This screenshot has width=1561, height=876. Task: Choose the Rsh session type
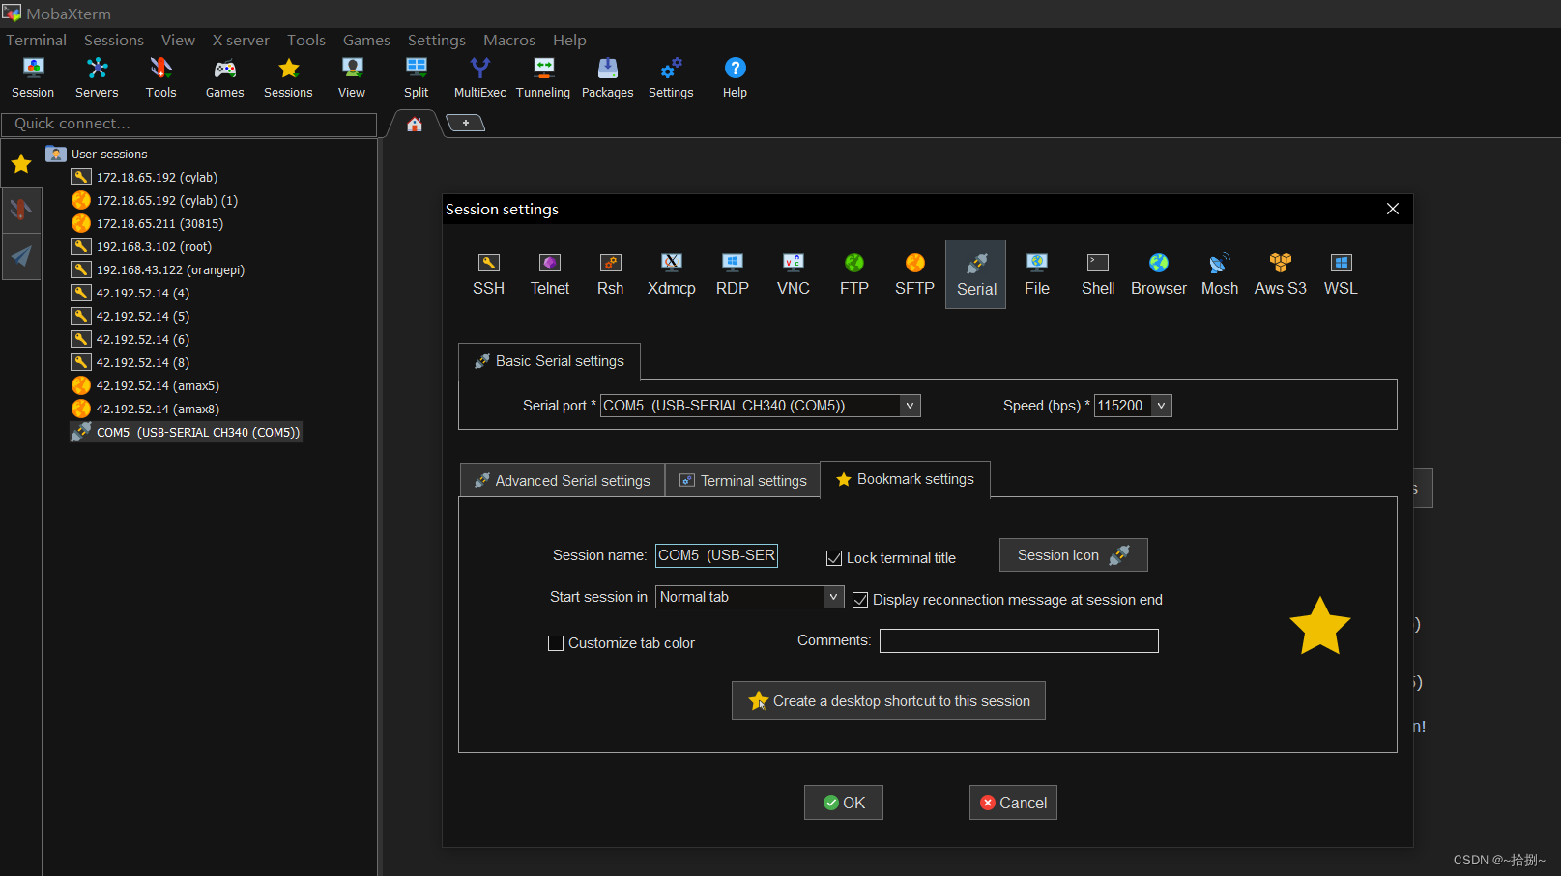point(611,274)
